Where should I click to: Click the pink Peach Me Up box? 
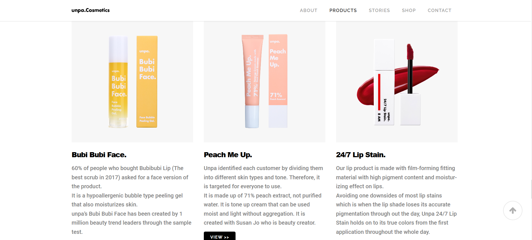tap(278, 81)
